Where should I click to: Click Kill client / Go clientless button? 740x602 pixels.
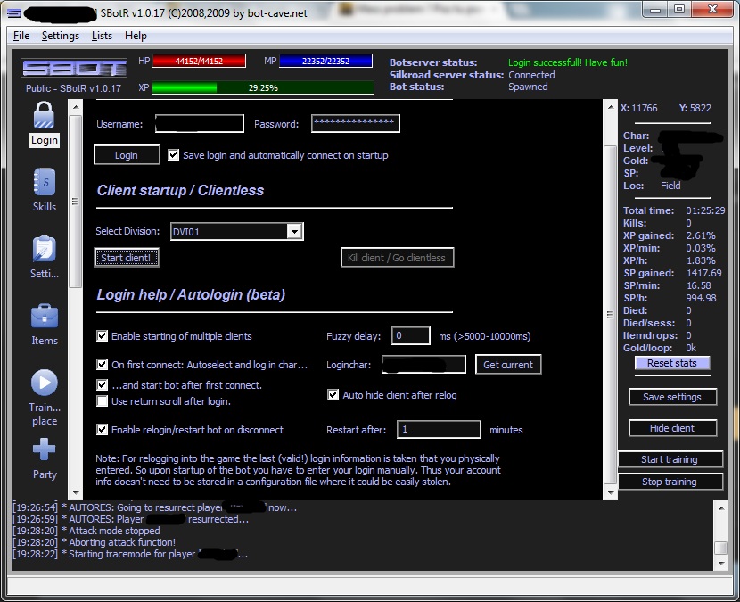[397, 258]
